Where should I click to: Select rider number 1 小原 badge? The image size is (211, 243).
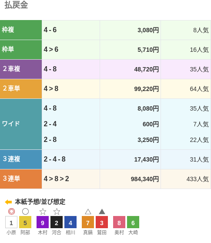[x=11, y=222]
